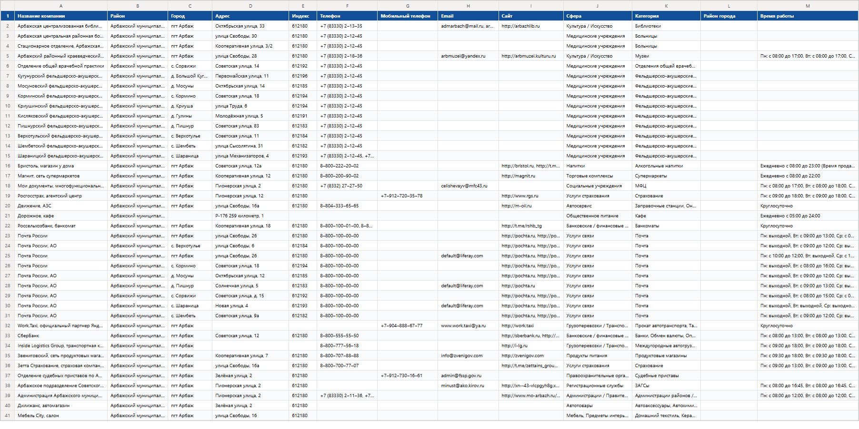The width and height of the screenshot is (859, 429).
Task: Select the email 'arbmuzei@yandex.ru'
Action: coord(468,56)
